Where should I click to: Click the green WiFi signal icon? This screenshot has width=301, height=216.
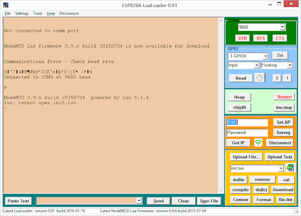click(x=258, y=143)
